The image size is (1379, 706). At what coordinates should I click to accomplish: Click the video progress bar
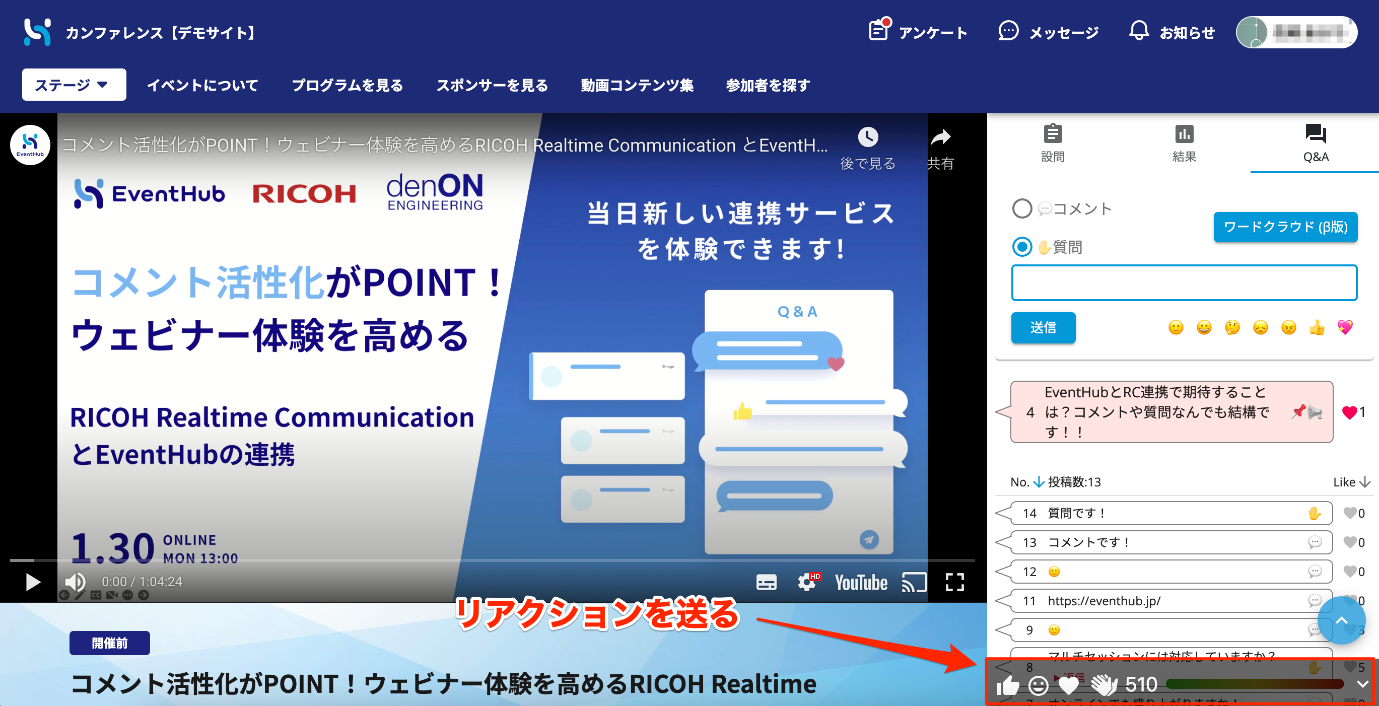click(493, 560)
